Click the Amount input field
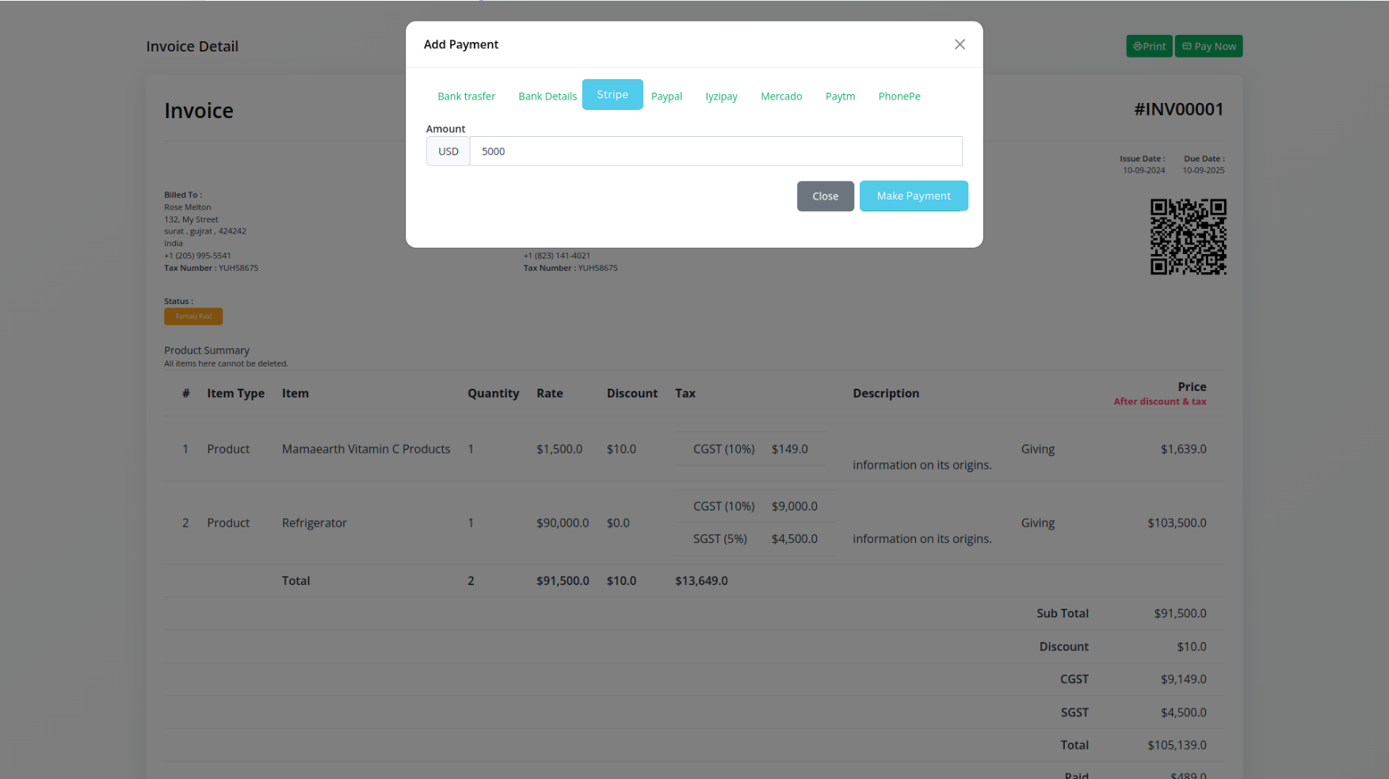The height and width of the screenshot is (779, 1389). (715, 151)
